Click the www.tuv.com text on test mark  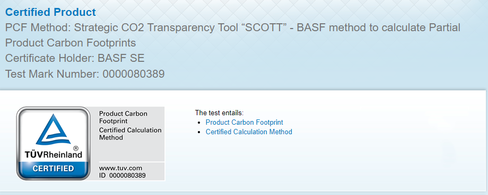point(120,169)
